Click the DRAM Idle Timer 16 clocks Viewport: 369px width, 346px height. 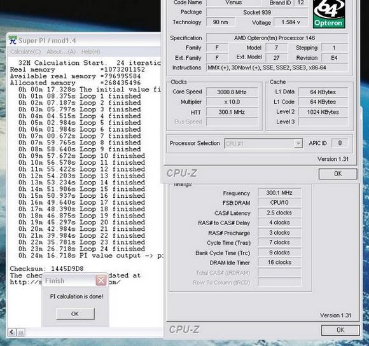(x=279, y=262)
